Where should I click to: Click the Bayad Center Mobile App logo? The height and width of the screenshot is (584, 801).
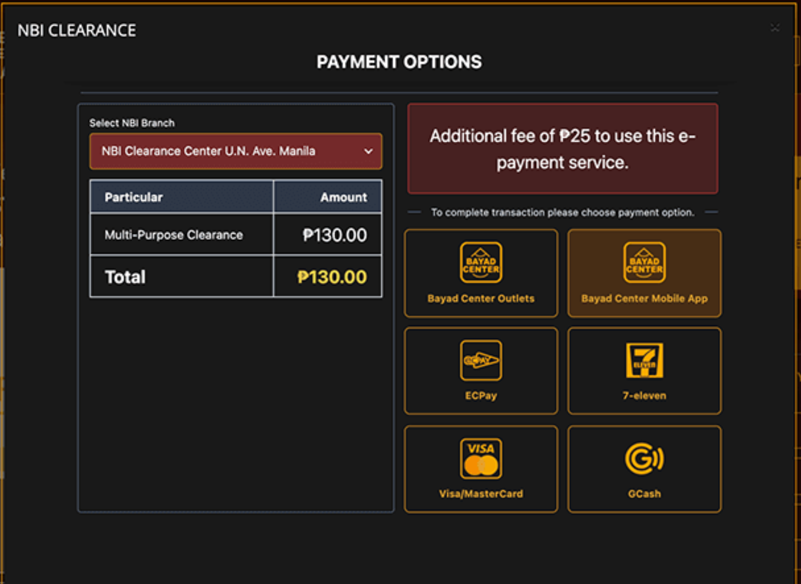(x=644, y=262)
